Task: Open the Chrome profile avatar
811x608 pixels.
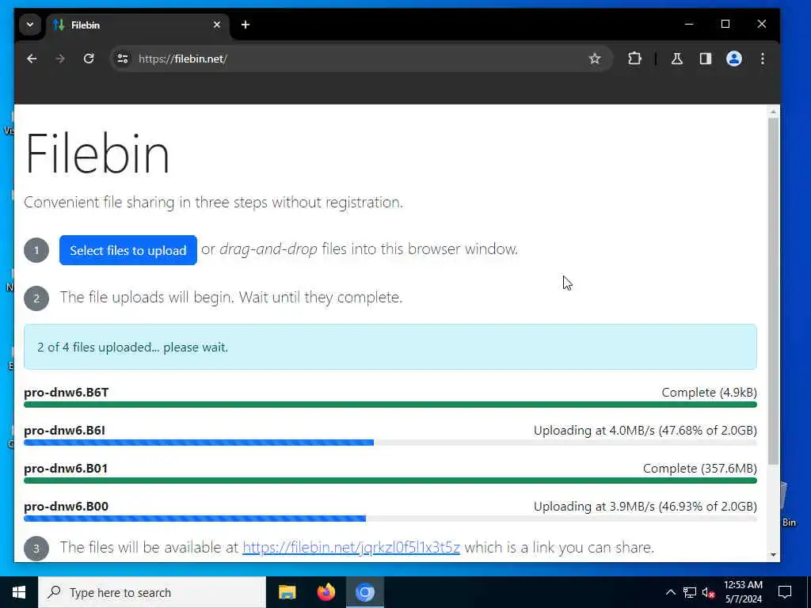Action: point(734,59)
